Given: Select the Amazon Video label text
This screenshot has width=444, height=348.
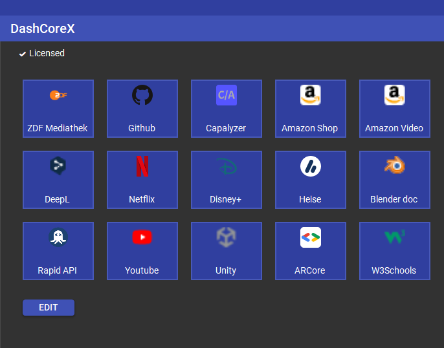Looking at the screenshot, I should [x=394, y=128].
